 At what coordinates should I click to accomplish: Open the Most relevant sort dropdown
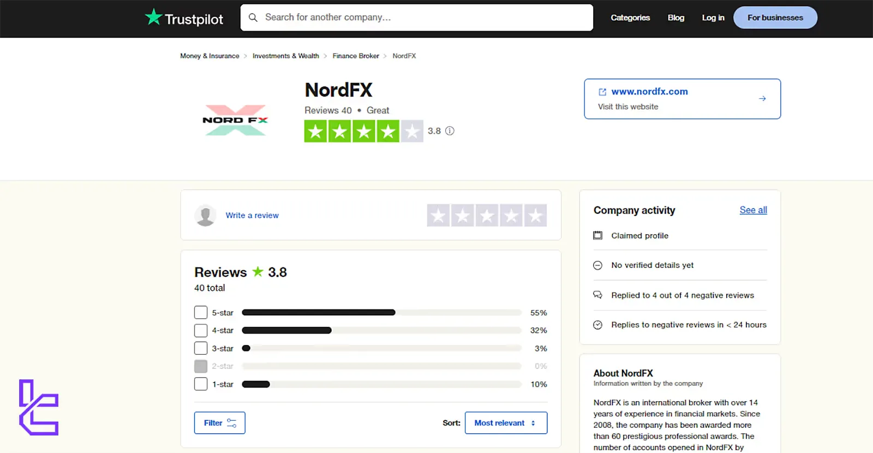[x=506, y=423]
